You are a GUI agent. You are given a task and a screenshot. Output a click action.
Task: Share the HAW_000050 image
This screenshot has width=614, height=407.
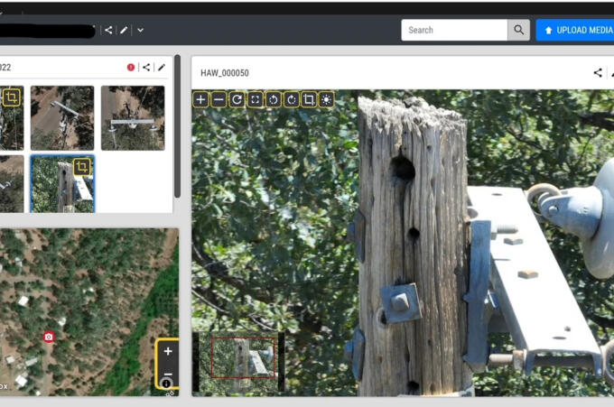pos(598,73)
